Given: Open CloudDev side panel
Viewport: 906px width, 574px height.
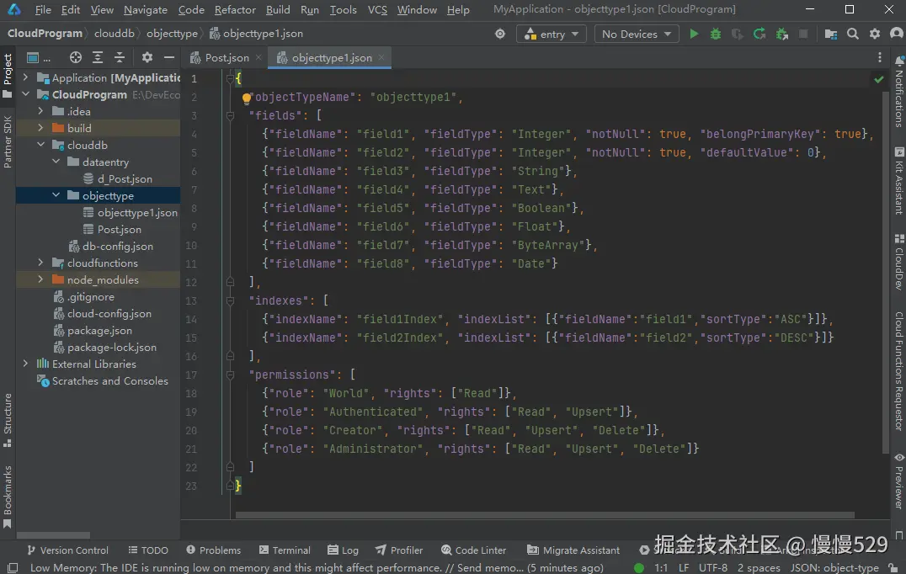Looking at the screenshot, I should (898, 261).
